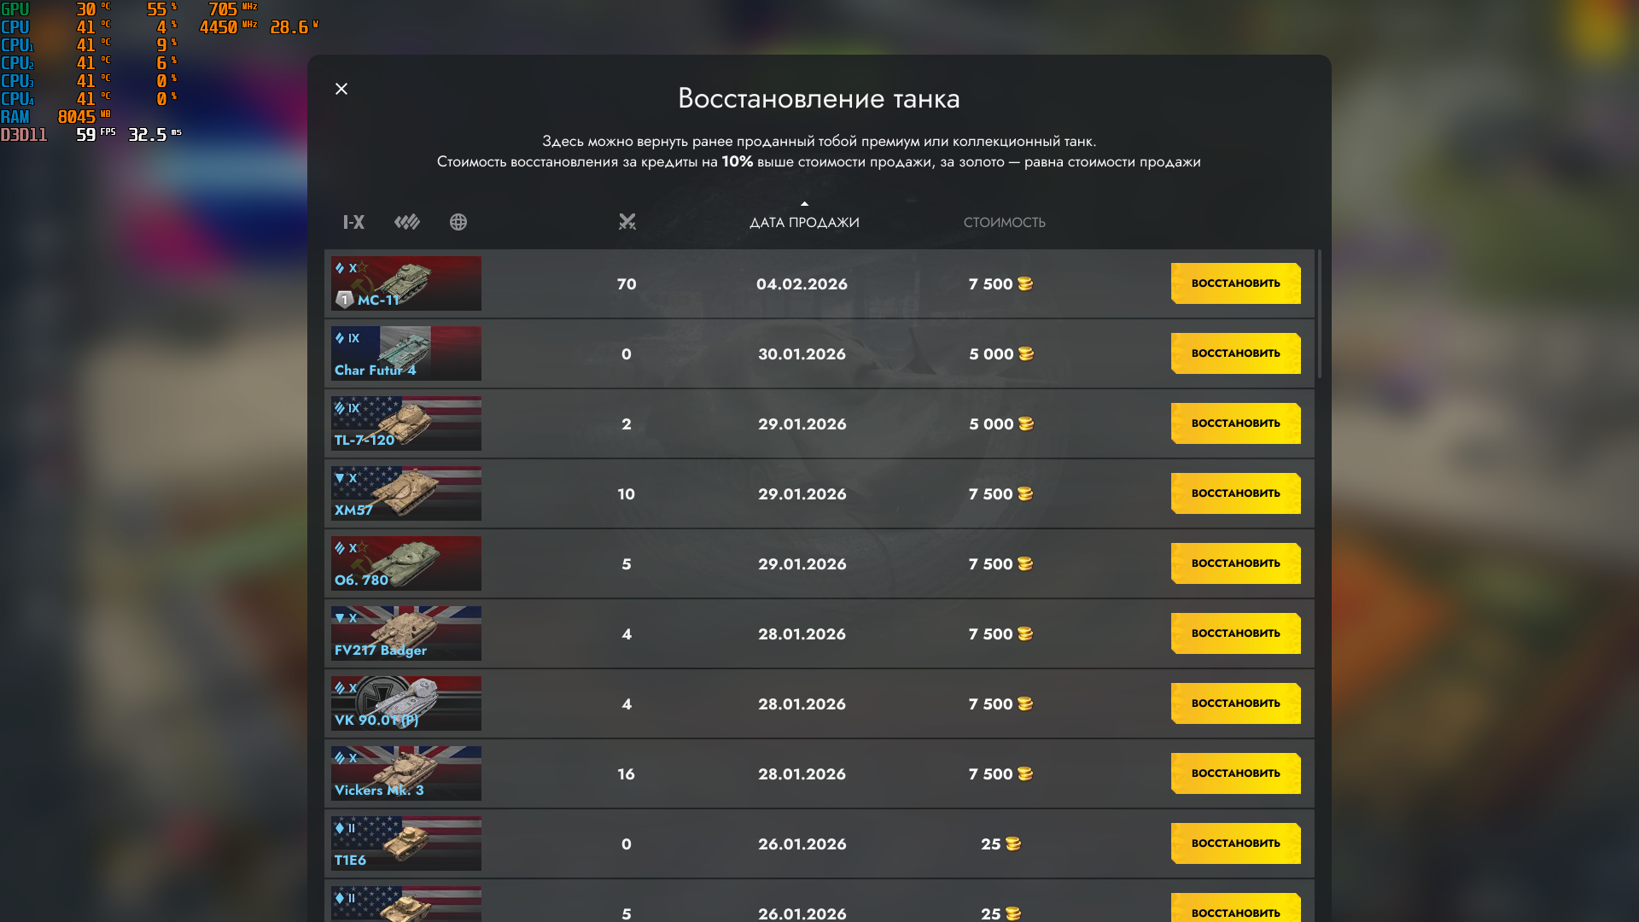Close the tank restoration window
Screen dimensions: 1639x922
(341, 89)
